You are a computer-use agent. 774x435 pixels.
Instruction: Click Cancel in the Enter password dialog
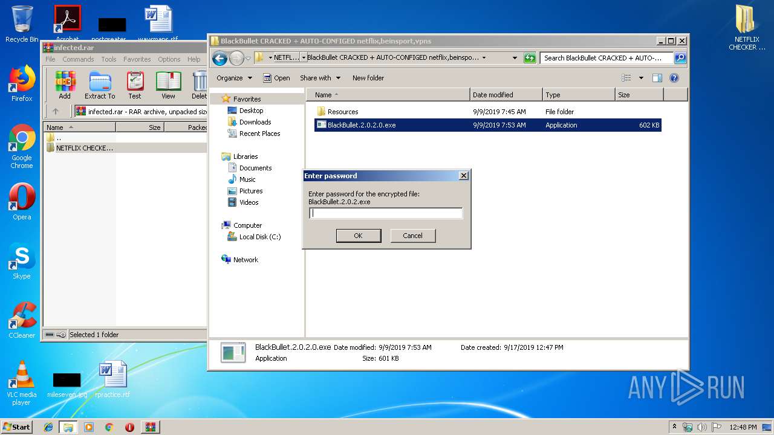(413, 236)
